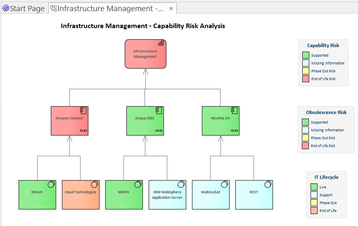
Task: Click the link glyph on McAfee AV
Action: tap(235, 131)
